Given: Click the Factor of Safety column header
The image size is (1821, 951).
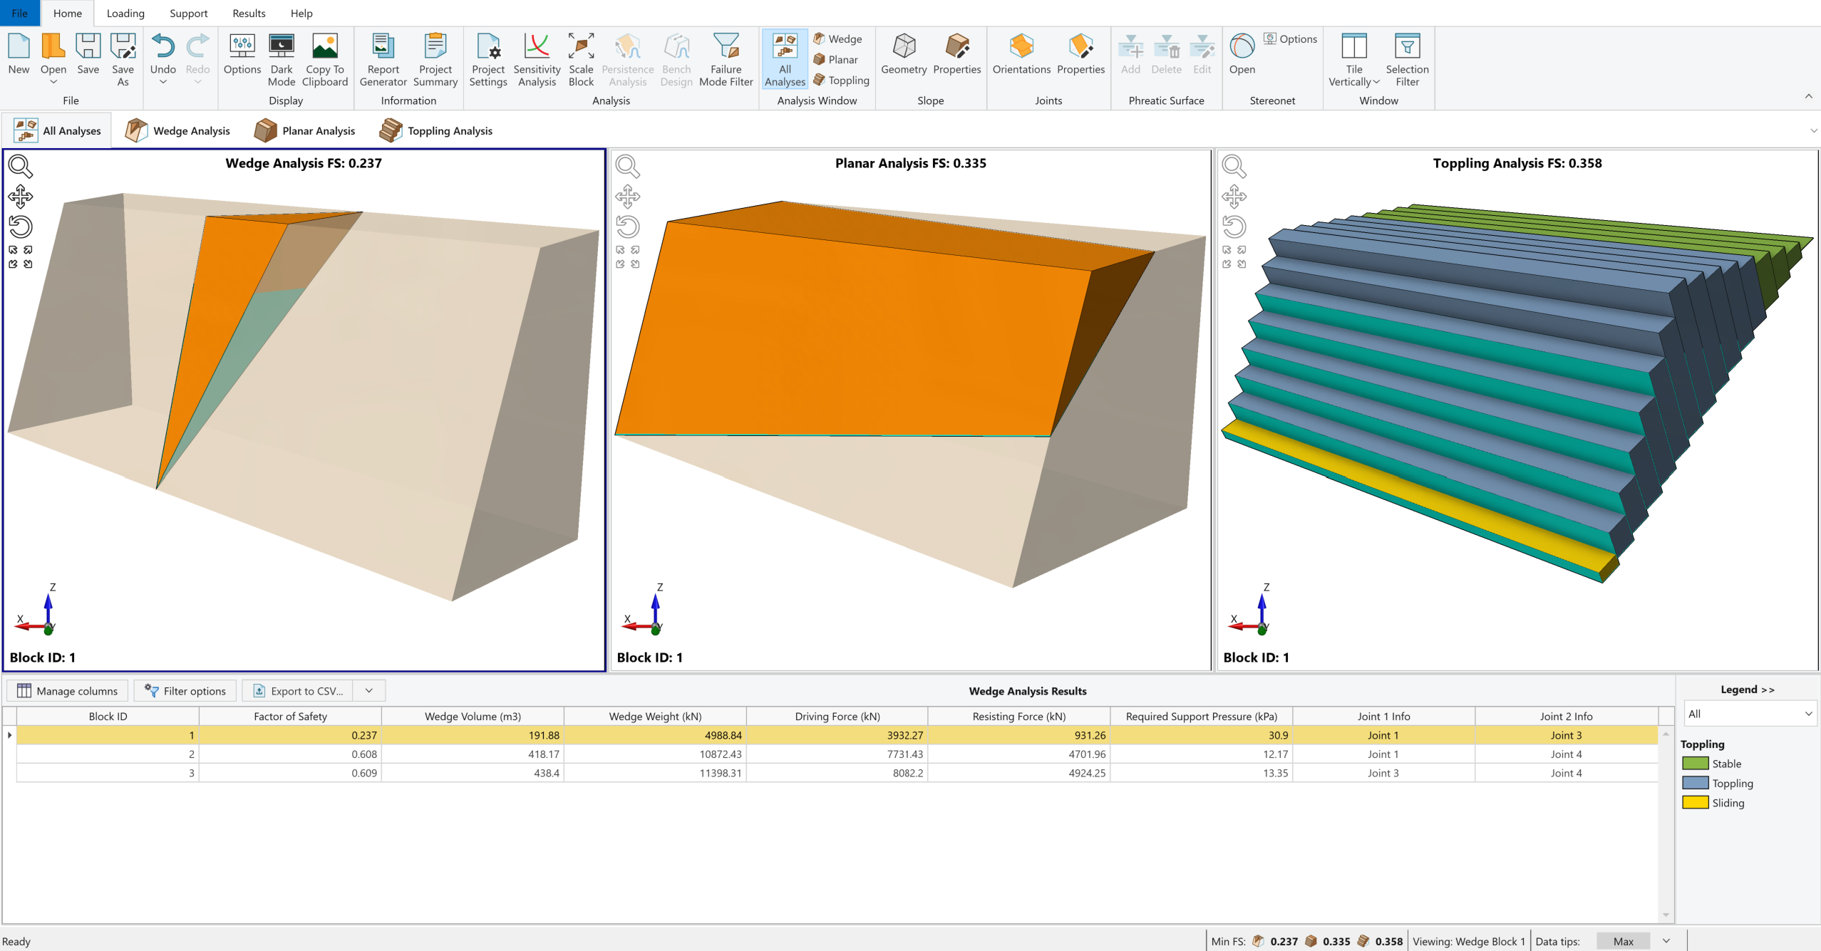Looking at the screenshot, I should (x=290, y=716).
